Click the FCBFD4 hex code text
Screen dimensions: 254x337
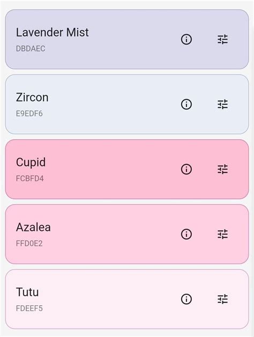pos(30,178)
